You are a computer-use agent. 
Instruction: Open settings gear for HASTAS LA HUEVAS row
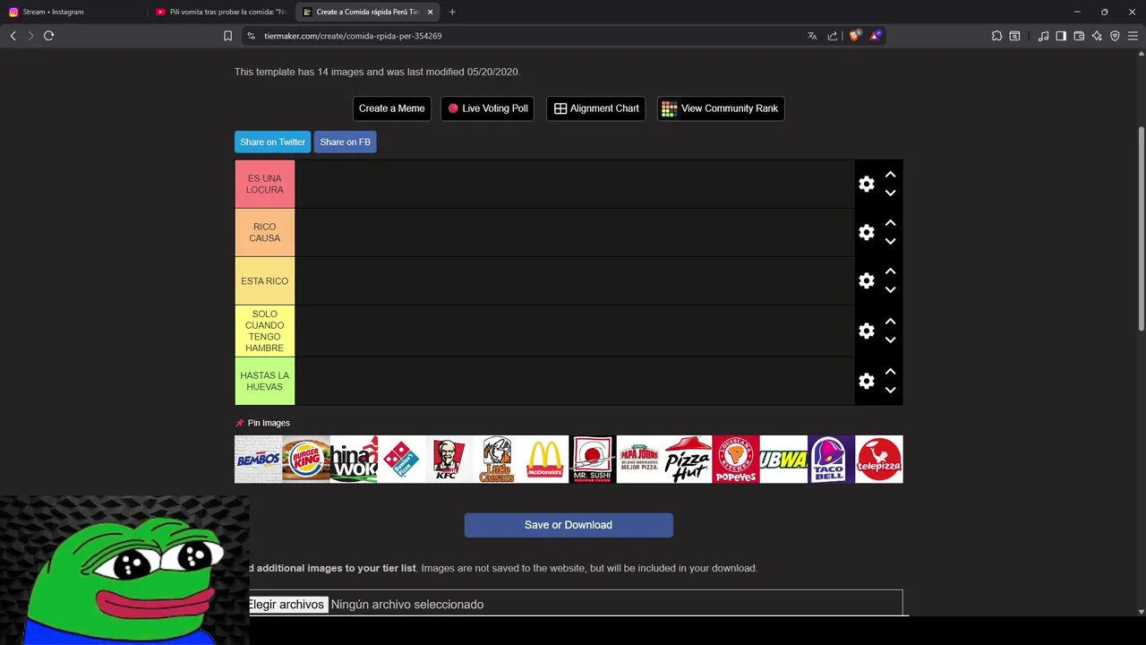click(866, 381)
